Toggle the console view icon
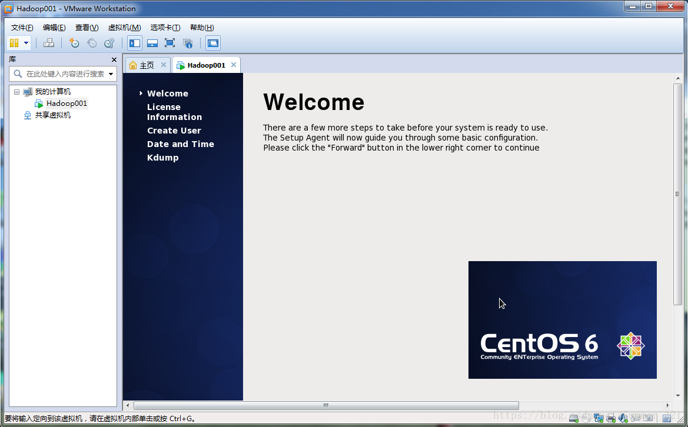 [213, 43]
